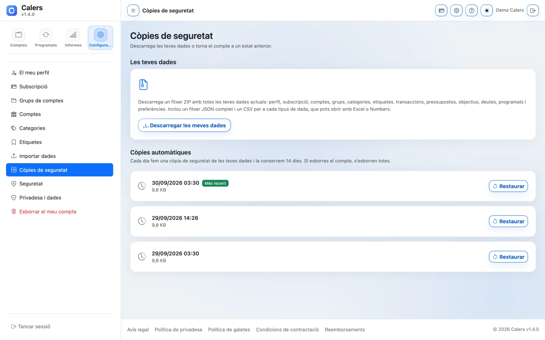Click clock icon of 29/09/2026 14:26 backup

[142, 221]
